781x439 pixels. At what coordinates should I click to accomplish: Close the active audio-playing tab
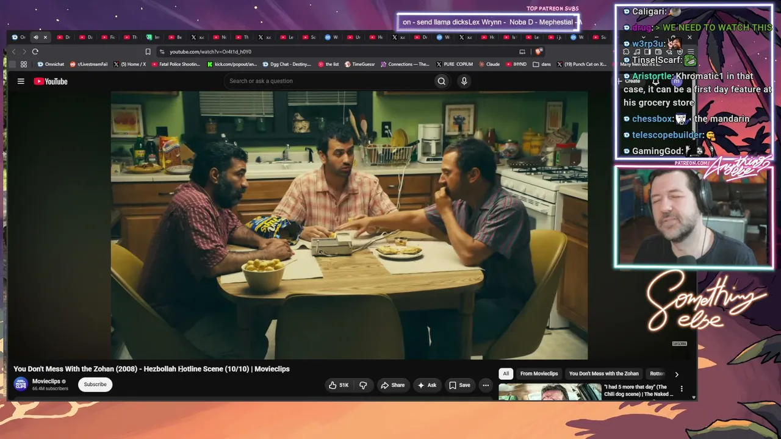45,37
